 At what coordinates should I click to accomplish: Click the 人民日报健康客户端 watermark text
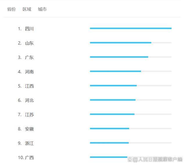coord(160,159)
